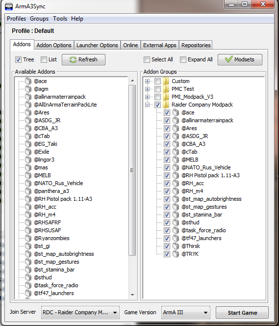This screenshot has height=326, width=279.
Task: Click the Available Addons scrollbar thumb
Action: [132, 170]
